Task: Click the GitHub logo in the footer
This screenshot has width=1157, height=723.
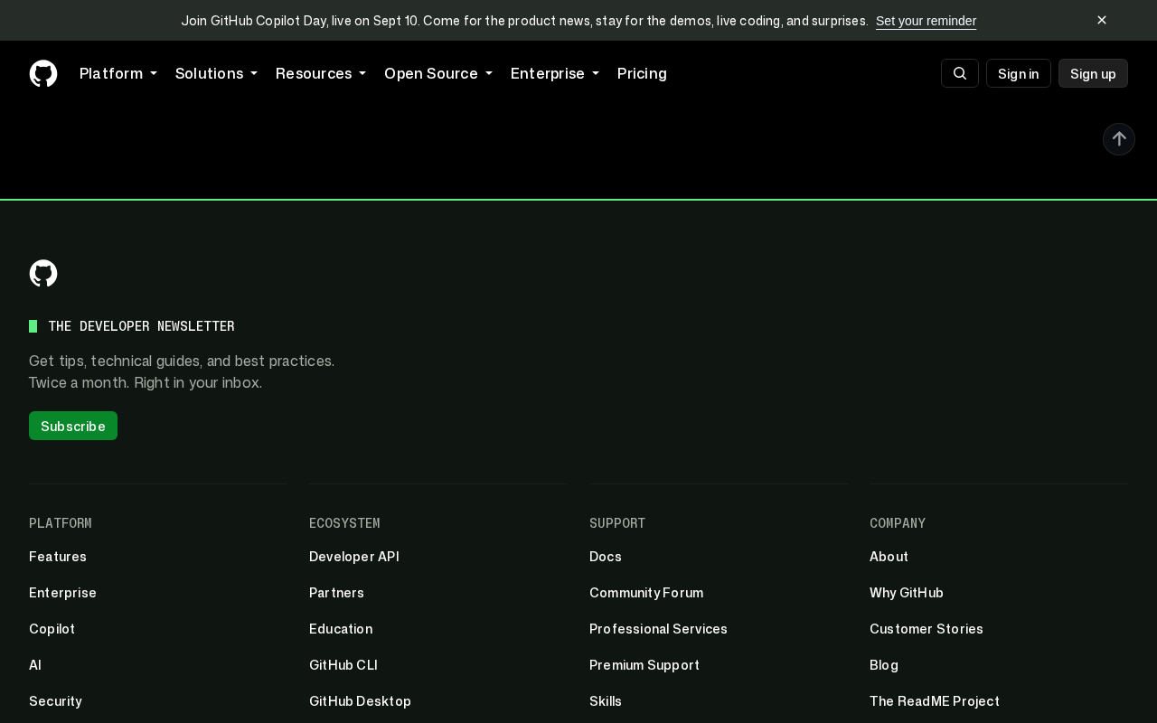Action: point(43,273)
